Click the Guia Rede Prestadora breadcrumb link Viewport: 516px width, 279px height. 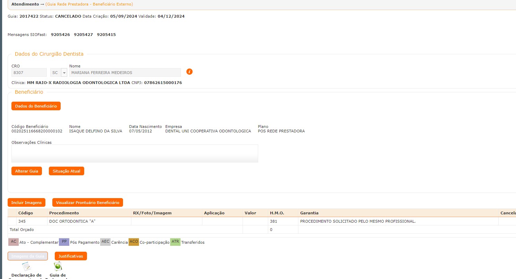[89, 4]
